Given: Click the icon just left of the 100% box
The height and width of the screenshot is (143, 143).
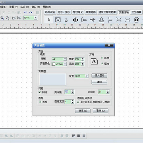Looking at the screenshot, I should click(19, 18).
